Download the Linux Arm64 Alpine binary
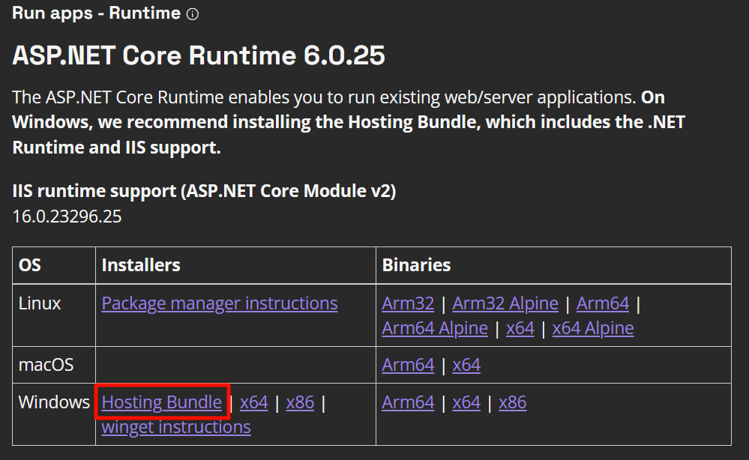749x460 pixels. (435, 328)
